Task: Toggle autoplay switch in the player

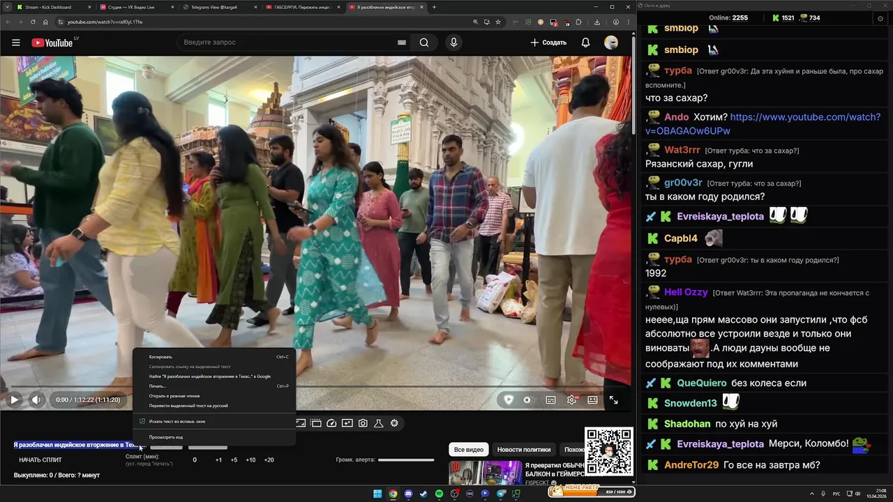Action: (527, 400)
